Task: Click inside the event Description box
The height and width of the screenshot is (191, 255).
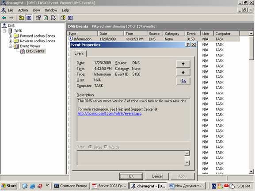Action: point(133,120)
